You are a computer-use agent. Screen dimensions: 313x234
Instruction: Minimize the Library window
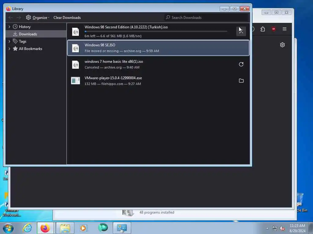tap(224, 9)
